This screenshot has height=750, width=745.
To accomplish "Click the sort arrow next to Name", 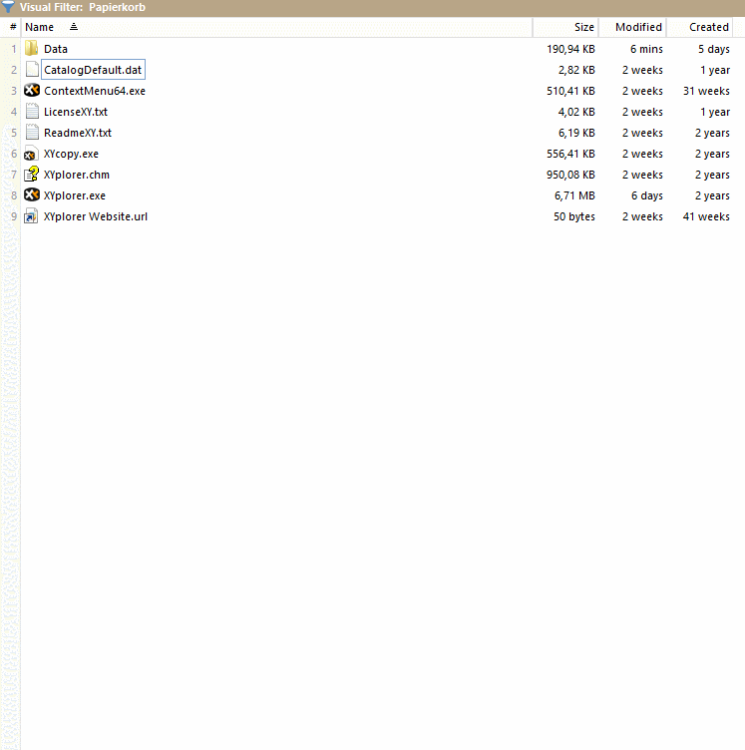I will tap(74, 27).
